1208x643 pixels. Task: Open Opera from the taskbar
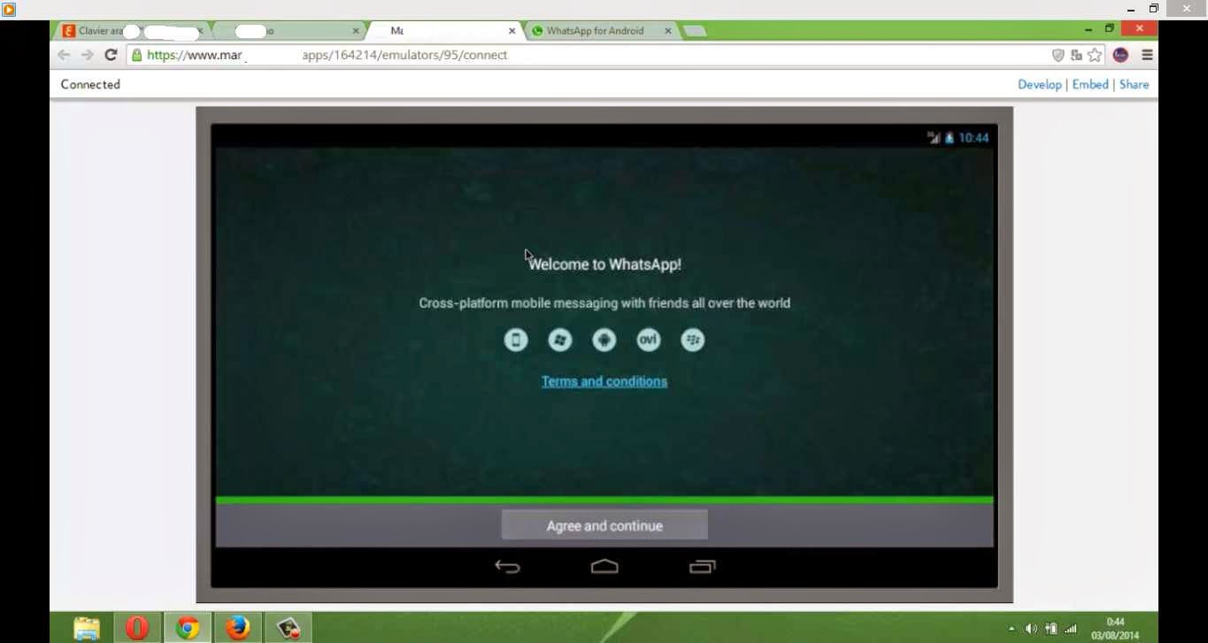[136, 628]
